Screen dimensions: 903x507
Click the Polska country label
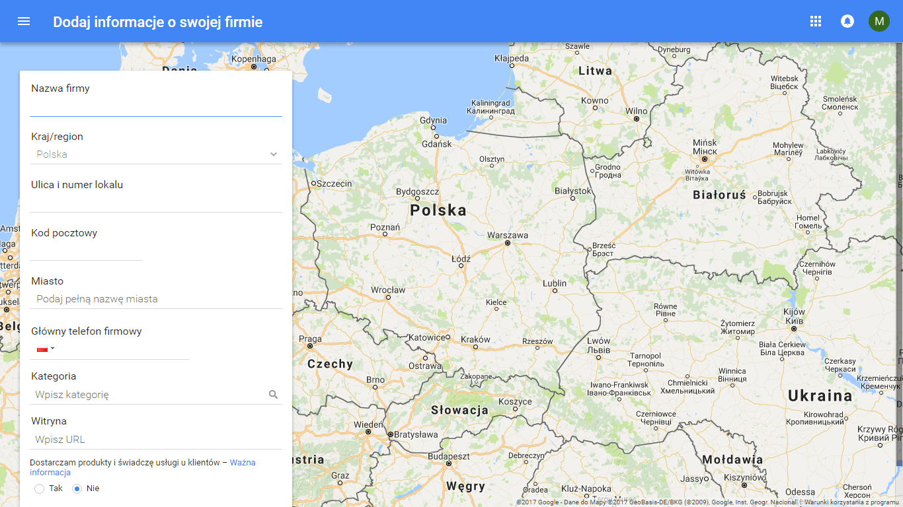tap(438, 211)
